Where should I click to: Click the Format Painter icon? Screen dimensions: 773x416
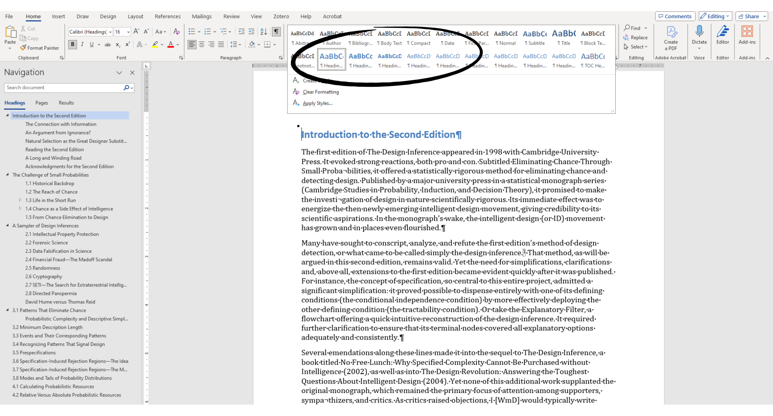click(x=23, y=48)
